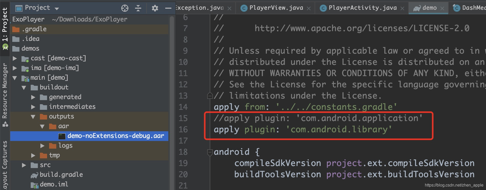
Task: Fold the android block at line 18
Action: [210, 152]
